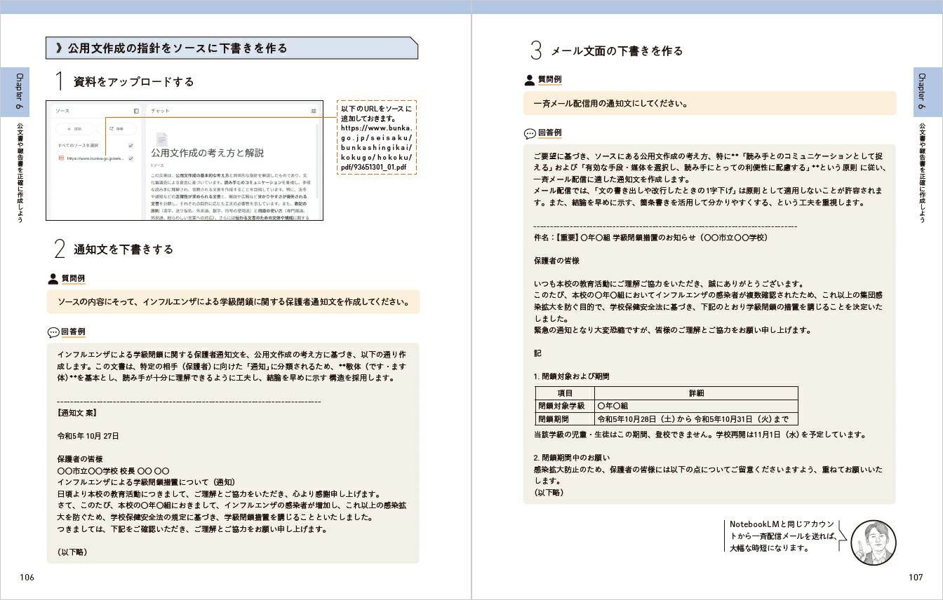943x600 pixels.
Task: Click the prompt box 一斉メール配信用の通知文にしてください
Action: pyautogui.click(x=709, y=104)
